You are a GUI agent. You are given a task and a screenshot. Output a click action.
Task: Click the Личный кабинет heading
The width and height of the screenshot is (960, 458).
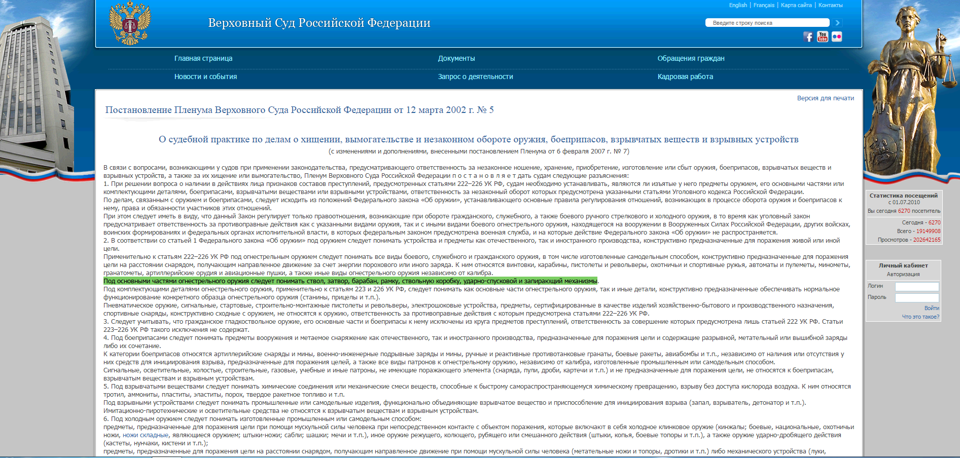[903, 265]
